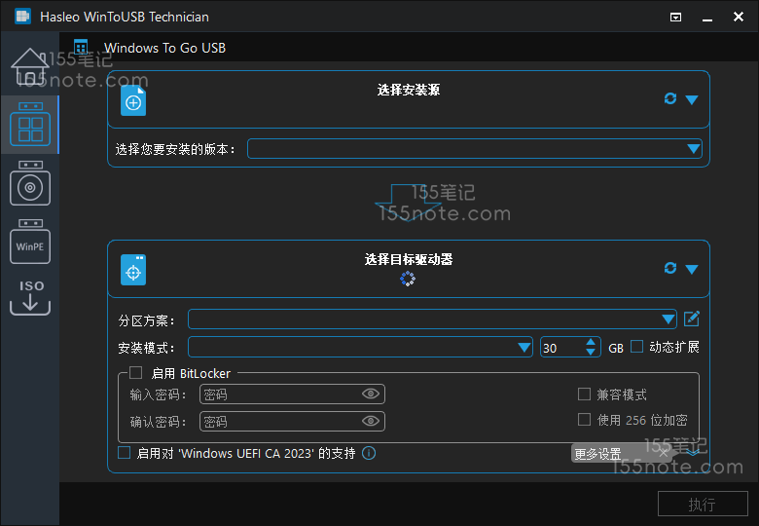This screenshot has height=526, width=759.
Task: Refresh the destination drive list
Action: 669,268
